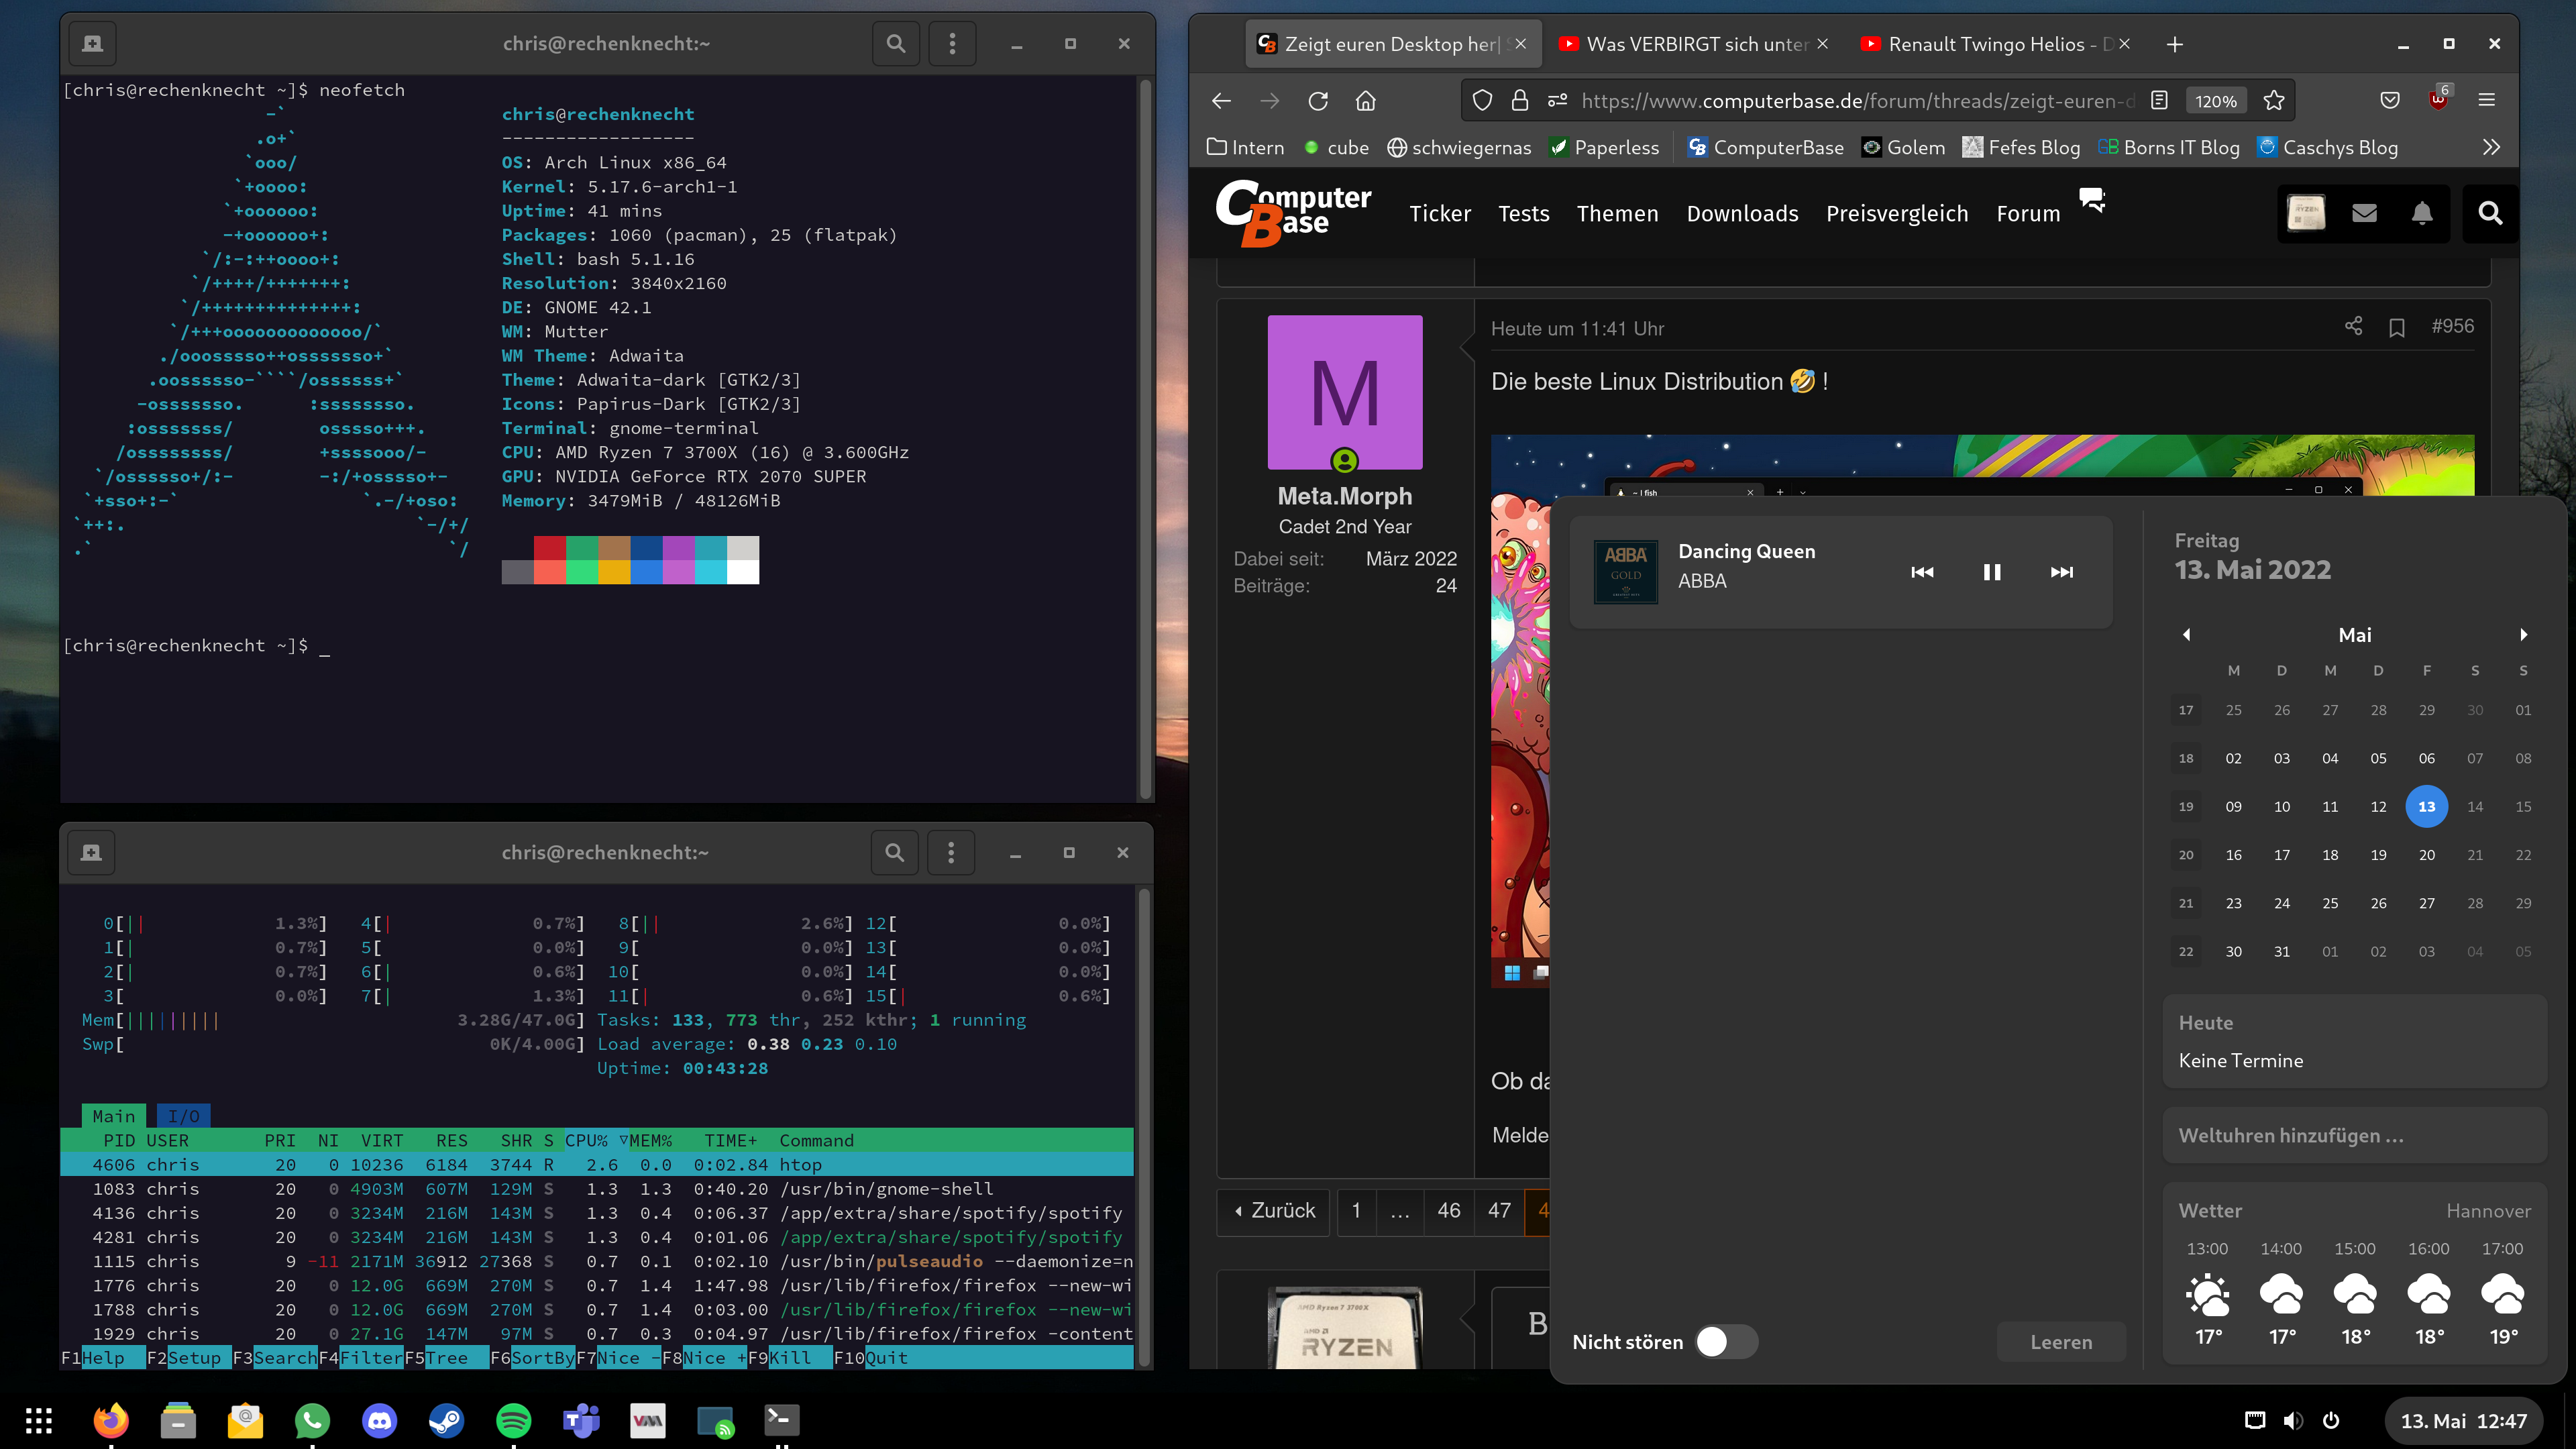Open Firefox from the dock
2576x1449 pixels.
point(111,1420)
